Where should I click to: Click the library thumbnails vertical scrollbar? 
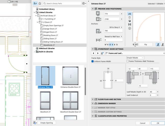click(85, 82)
